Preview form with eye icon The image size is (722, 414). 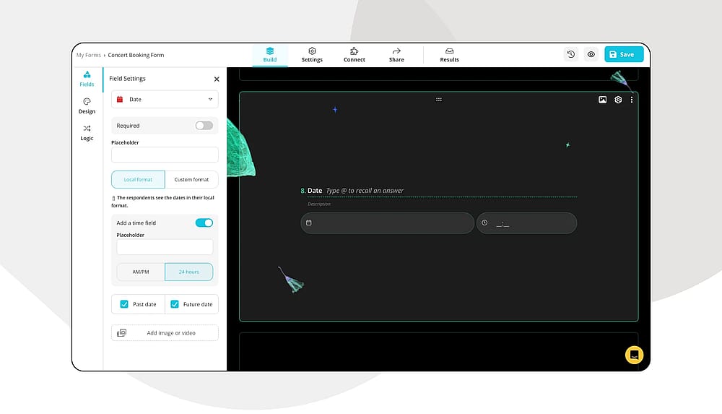click(x=591, y=54)
